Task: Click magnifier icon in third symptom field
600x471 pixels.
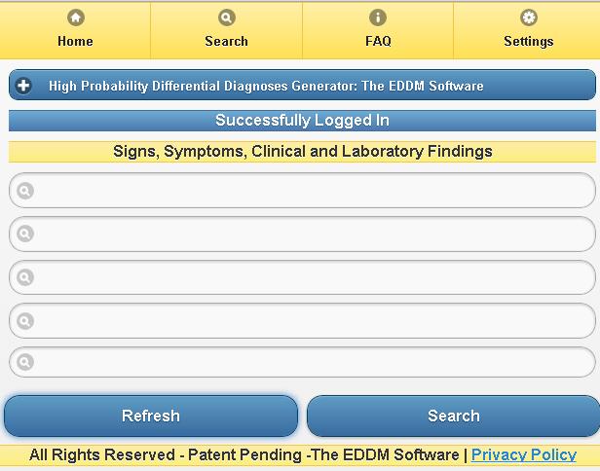Action: 25,277
